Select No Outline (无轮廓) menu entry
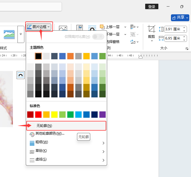 [x=66, y=126]
